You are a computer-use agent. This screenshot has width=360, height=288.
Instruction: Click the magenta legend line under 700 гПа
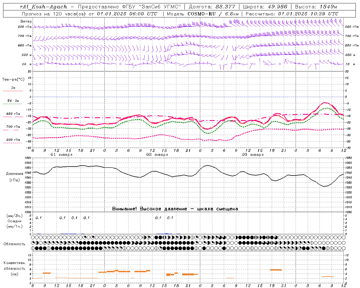[13, 130]
